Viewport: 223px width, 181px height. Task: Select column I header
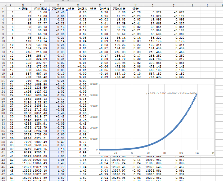coord(153,5)
